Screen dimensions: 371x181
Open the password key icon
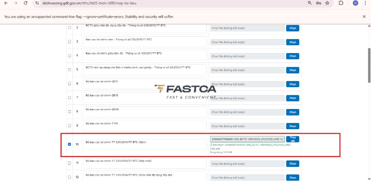click(318, 3)
